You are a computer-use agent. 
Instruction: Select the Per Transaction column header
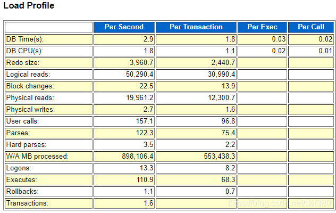click(x=196, y=27)
